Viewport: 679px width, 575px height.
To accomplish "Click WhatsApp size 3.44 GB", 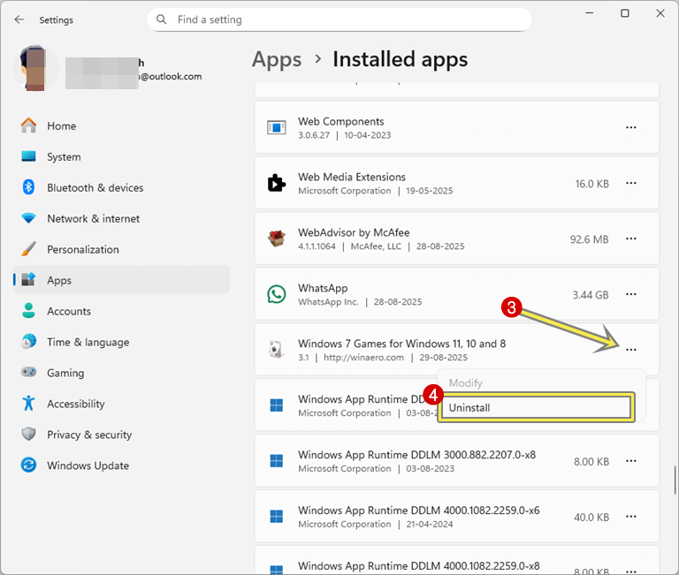I will (x=591, y=295).
